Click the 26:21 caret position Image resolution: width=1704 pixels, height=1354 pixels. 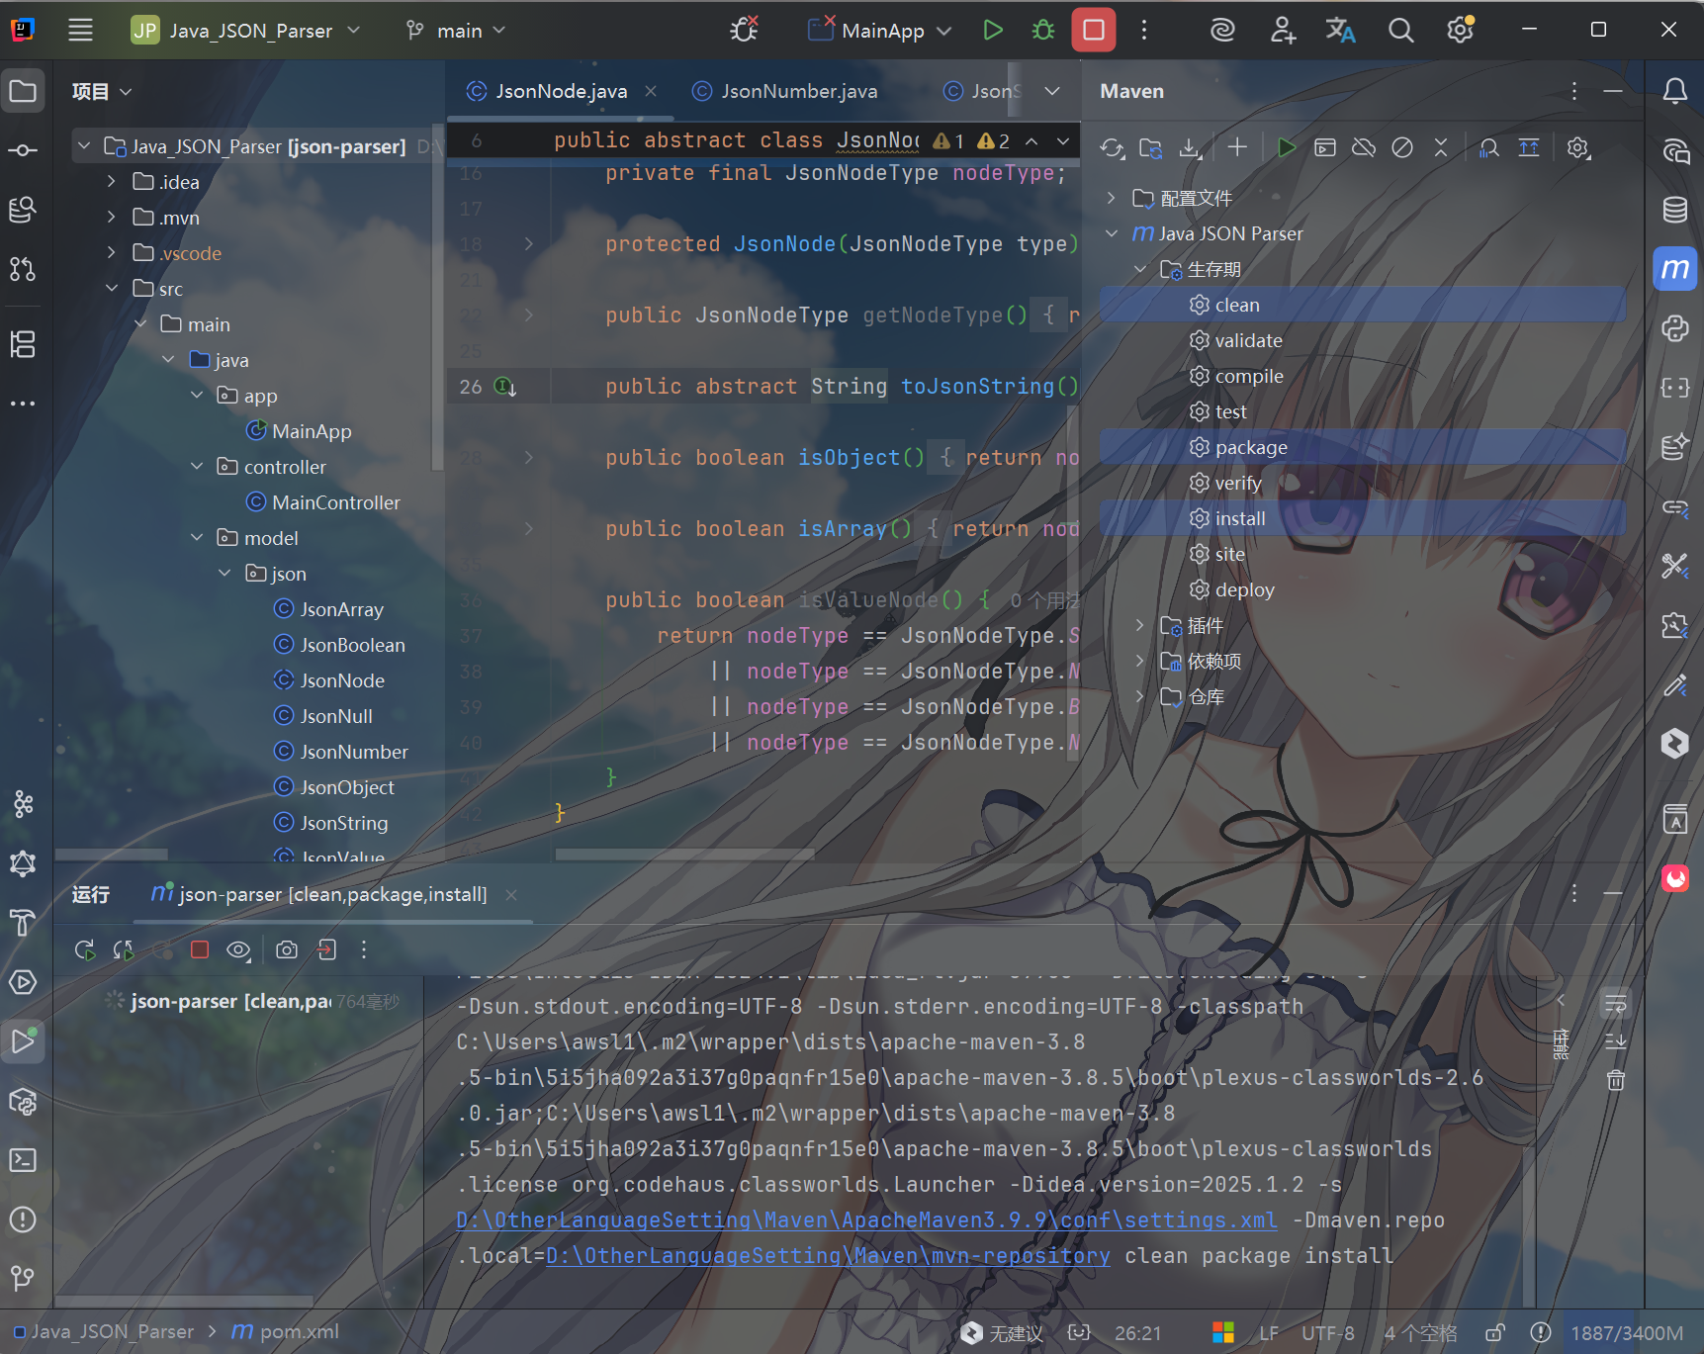[x=1137, y=1333]
